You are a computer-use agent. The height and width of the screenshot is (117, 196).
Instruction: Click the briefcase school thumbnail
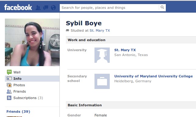[x=102, y=81]
